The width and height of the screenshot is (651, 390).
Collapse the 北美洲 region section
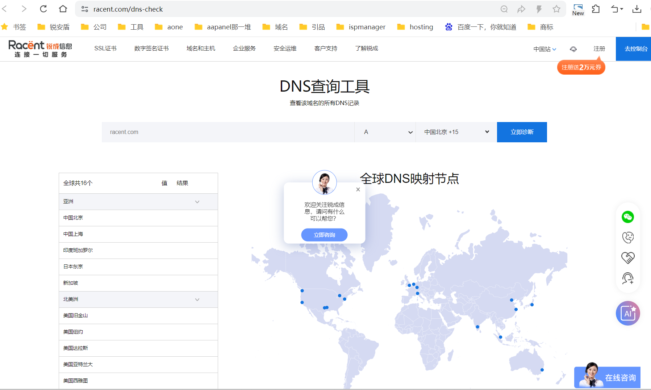[x=197, y=299]
